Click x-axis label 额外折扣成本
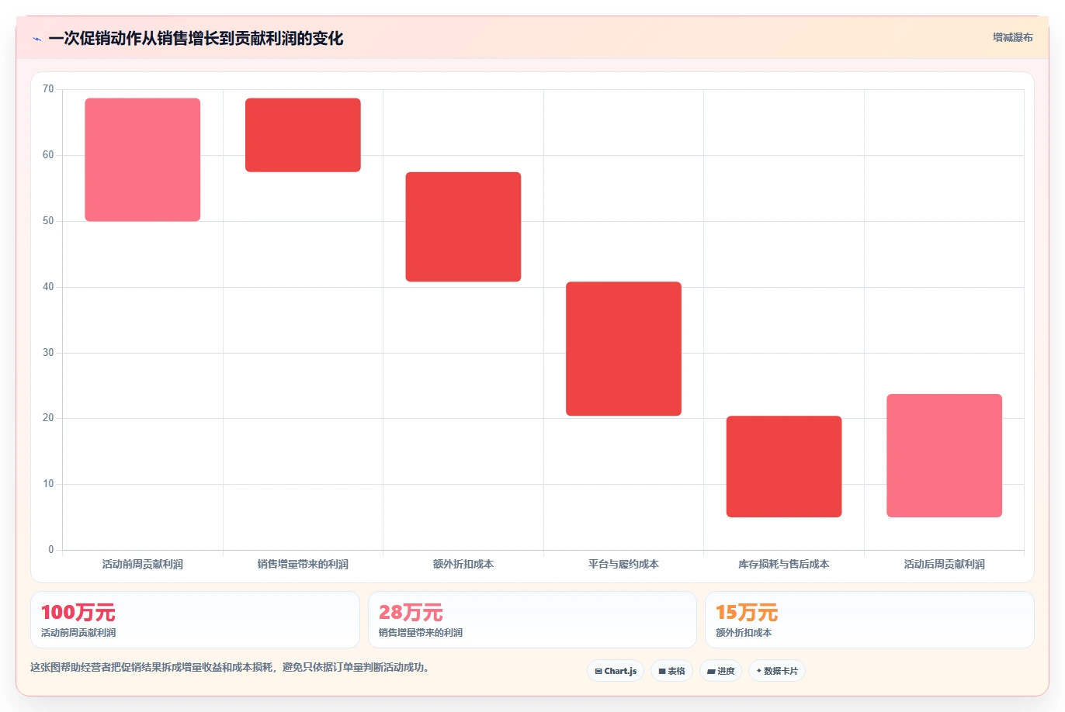Screen dimensions: 1065x712 (463, 564)
